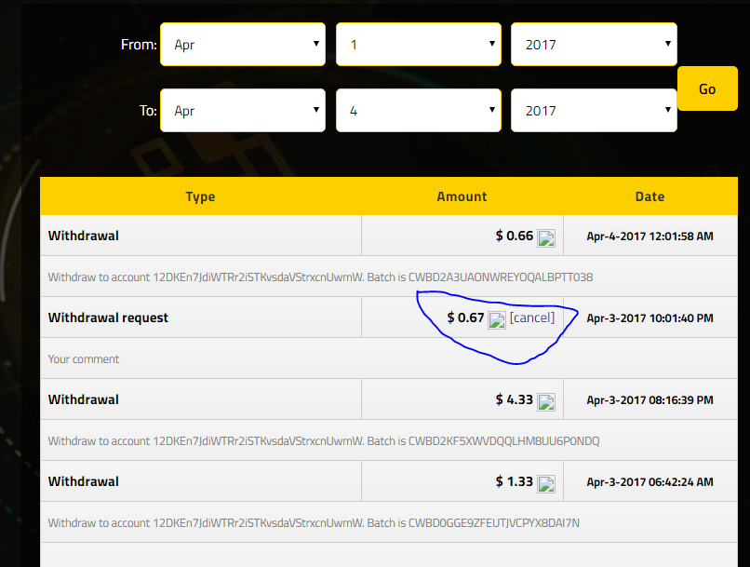Screen dimensions: 750x567
Task: Click the date Apr-3-2017 10:01:40 PM
Action: tap(650, 318)
